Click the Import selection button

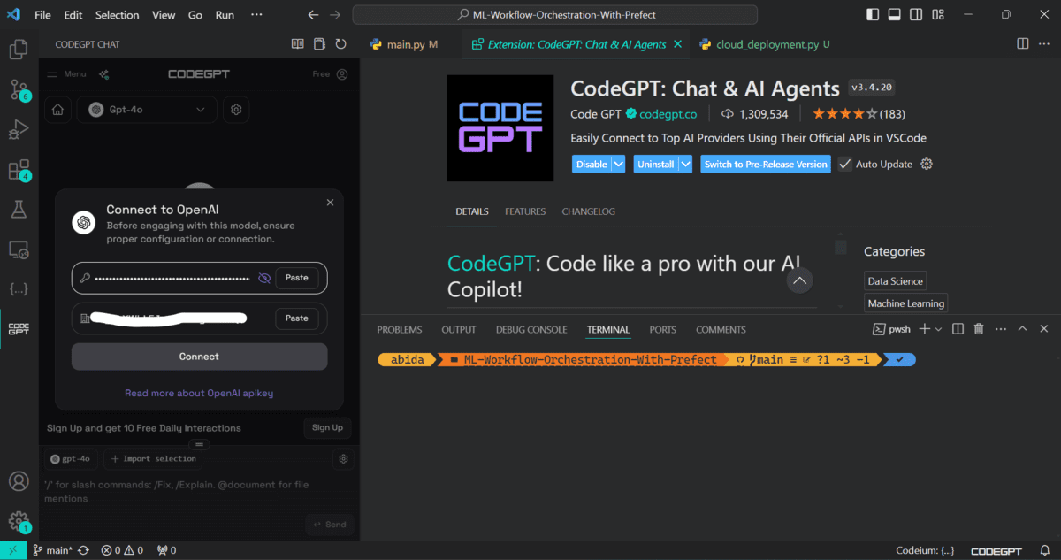(153, 459)
